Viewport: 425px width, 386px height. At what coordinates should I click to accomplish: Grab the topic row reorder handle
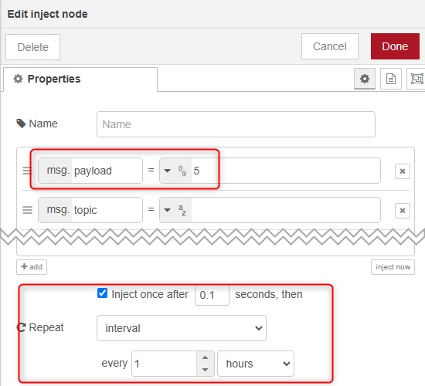(27, 210)
